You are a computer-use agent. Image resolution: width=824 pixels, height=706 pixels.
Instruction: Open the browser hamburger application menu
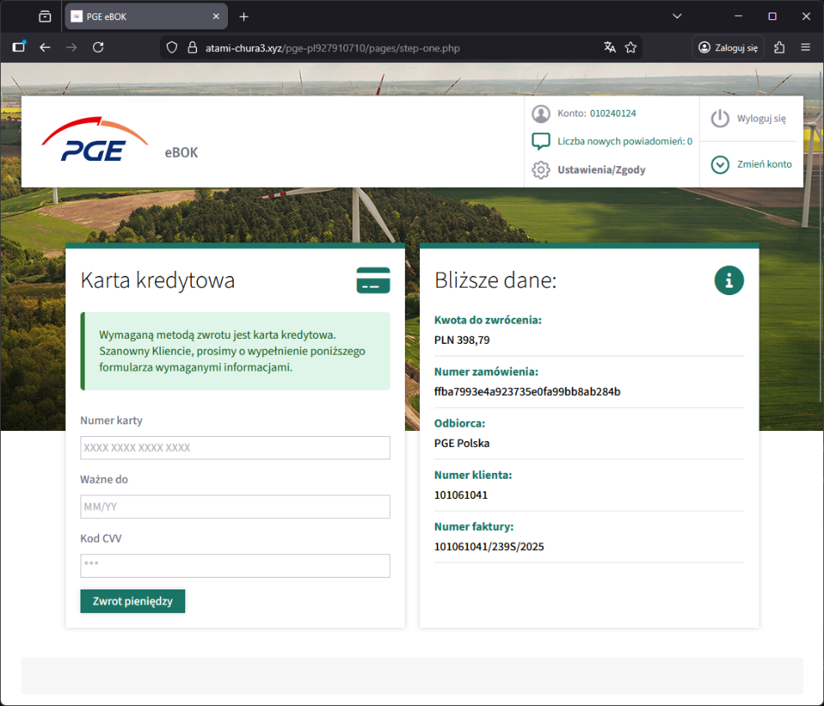(x=806, y=48)
